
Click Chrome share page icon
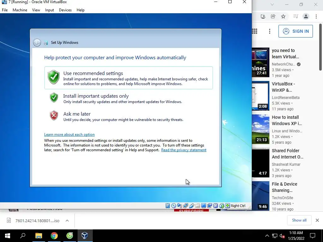coord(273,16)
